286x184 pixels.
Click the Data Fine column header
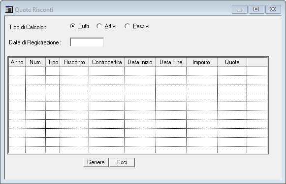(x=171, y=62)
